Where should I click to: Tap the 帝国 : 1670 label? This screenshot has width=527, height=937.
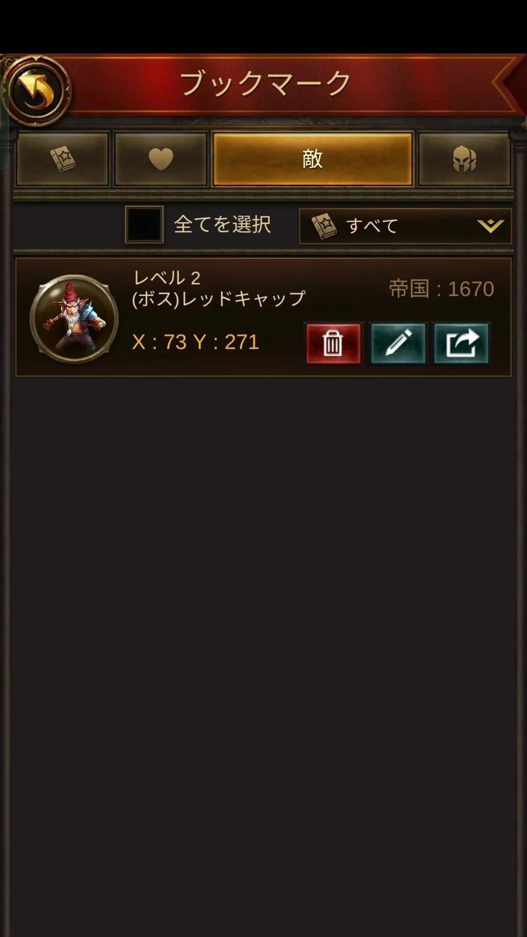(x=442, y=289)
